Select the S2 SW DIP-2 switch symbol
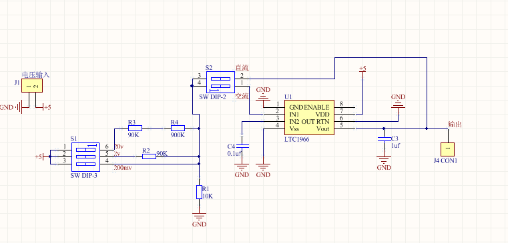Image resolution: width=508 pixels, height=243 pixels. coord(220,82)
